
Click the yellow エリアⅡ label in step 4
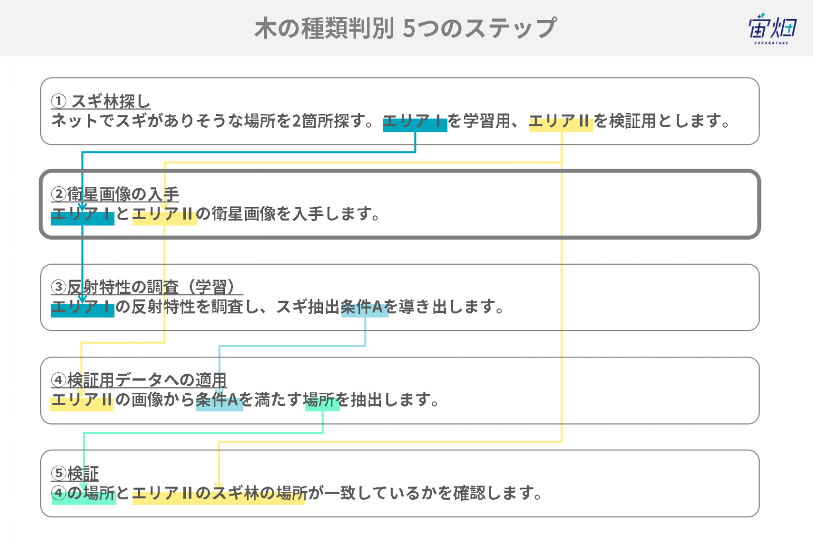82,401
